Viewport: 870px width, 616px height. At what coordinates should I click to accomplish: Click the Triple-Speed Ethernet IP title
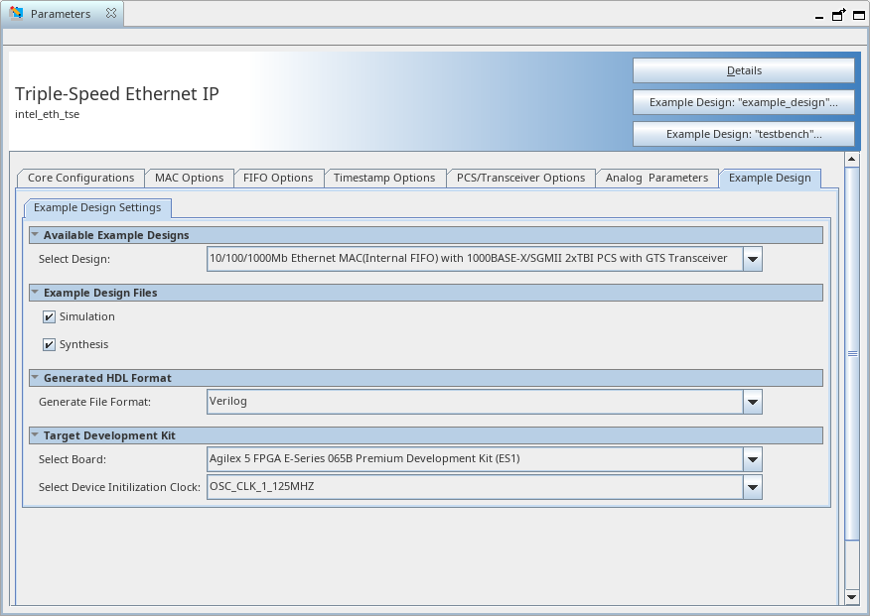[117, 94]
